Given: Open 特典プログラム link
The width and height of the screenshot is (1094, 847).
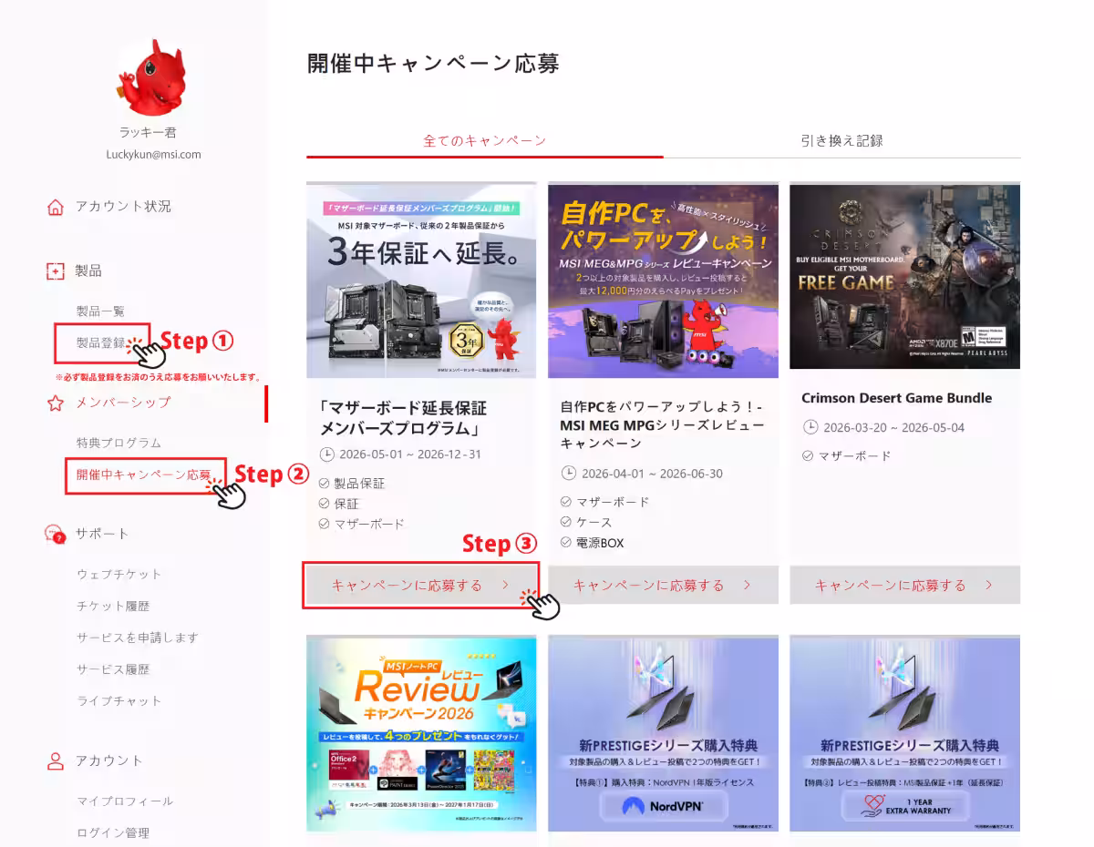Looking at the screenshot, I should (119, 443).
